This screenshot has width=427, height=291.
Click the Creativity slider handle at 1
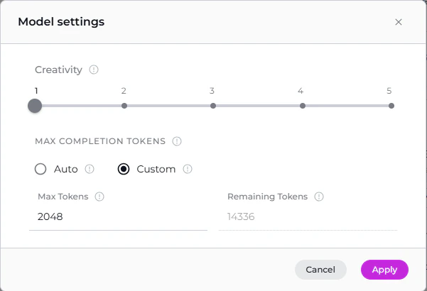[x=35, y=106]
